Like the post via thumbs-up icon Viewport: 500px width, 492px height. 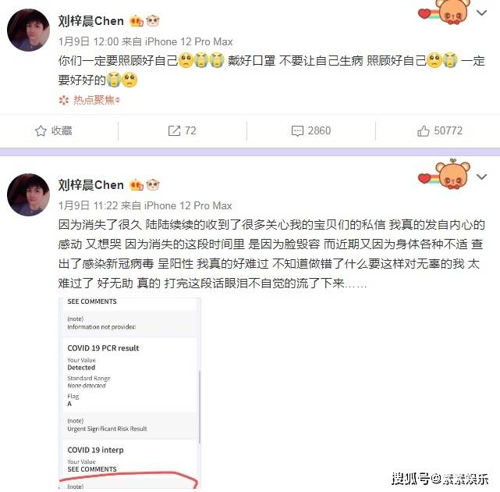423,131
